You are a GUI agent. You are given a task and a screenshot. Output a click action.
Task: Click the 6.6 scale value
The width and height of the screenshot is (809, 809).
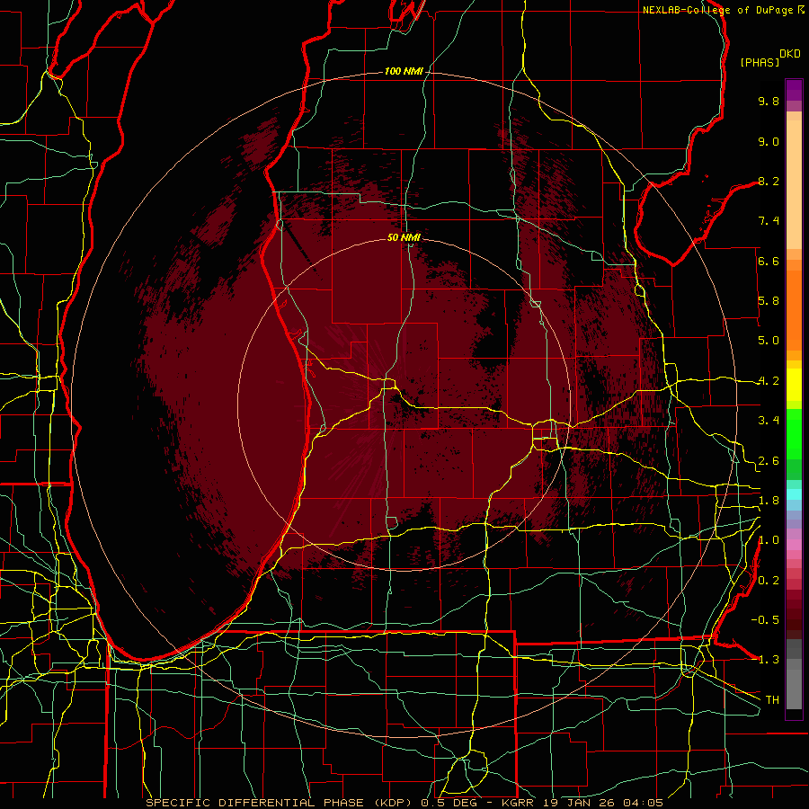(x=769, y=261)
